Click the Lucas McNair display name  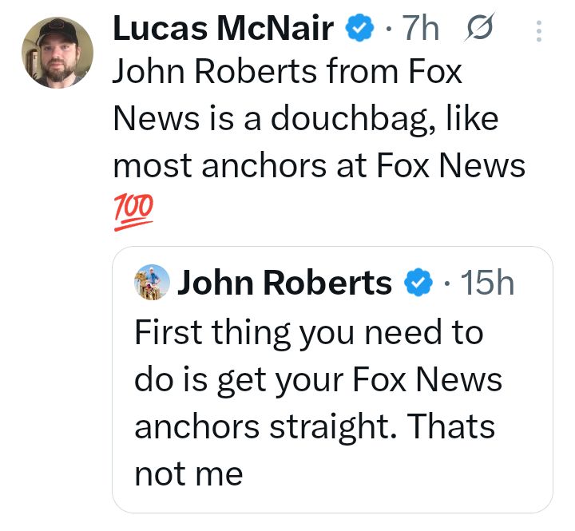[x=223, y=30]
